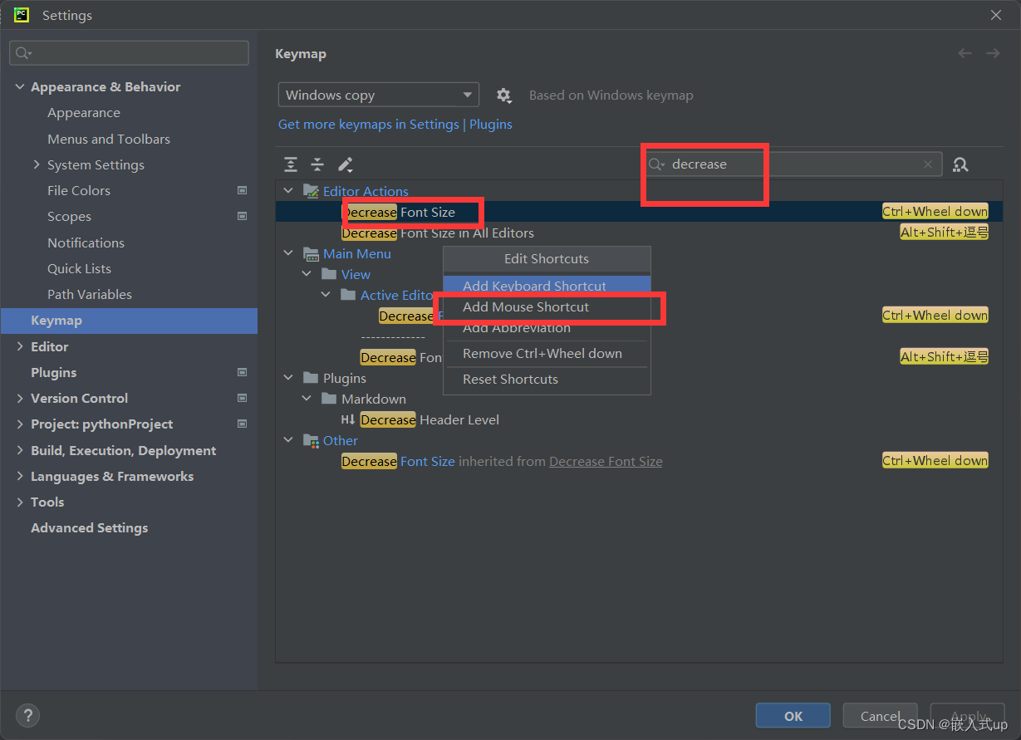Viewport: 1021px width, 740px height.
Task: Open the Windows copy keymap dropdown
Action: [x=379, y=96]
